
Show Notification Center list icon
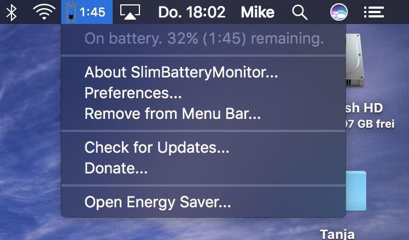pos(374,12)
